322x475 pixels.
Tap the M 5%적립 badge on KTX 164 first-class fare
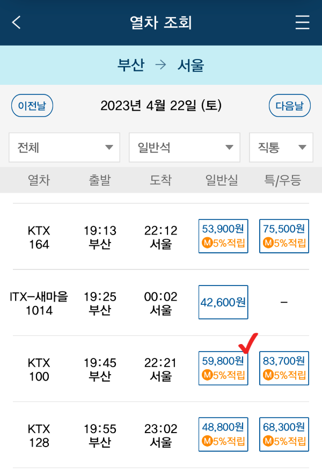[284, 243]
